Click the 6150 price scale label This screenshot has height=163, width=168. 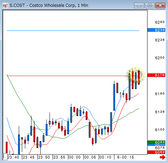click(160, 94)
